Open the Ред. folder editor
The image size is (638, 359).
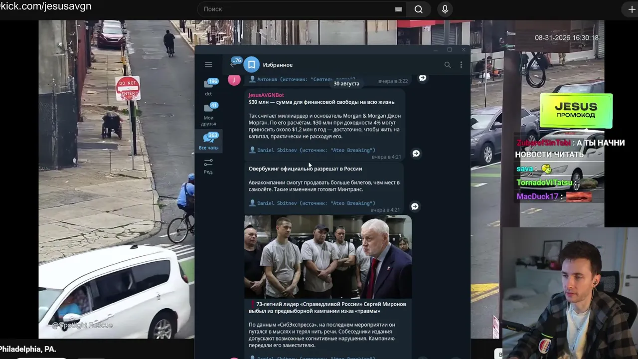click(x=208, y=166)
